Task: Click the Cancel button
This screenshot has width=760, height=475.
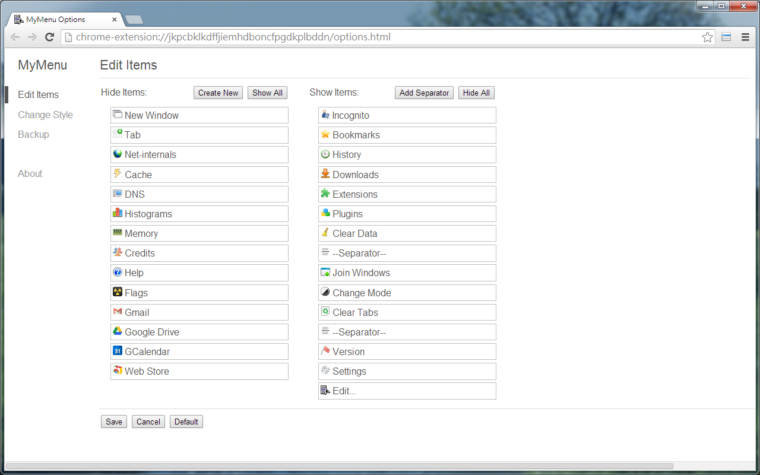Action: pos(148,422)
